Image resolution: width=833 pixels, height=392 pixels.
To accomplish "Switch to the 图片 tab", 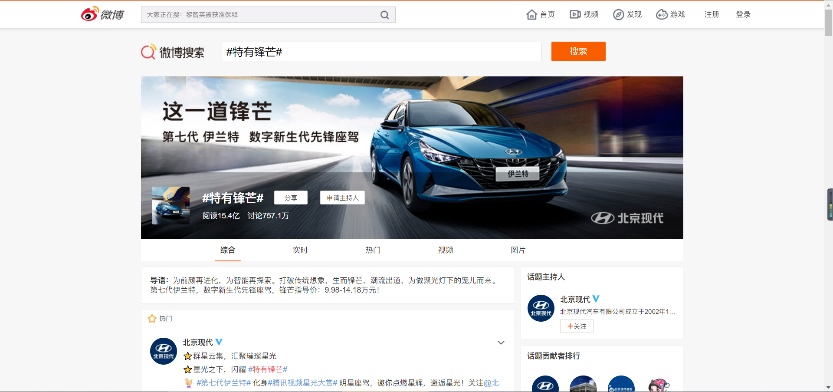I will click(x=518, y=250).
